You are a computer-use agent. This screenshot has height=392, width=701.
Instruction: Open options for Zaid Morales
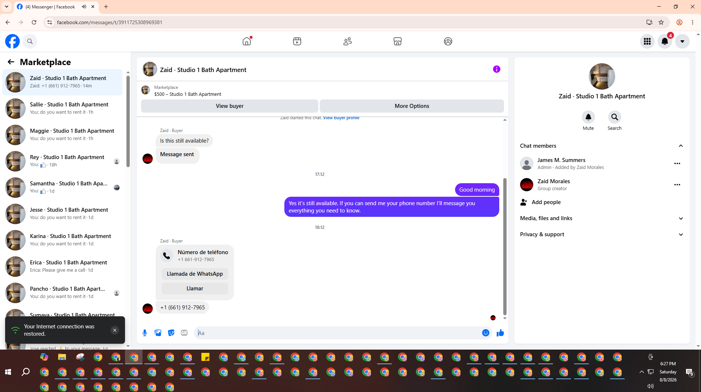(x=677, y=185)
